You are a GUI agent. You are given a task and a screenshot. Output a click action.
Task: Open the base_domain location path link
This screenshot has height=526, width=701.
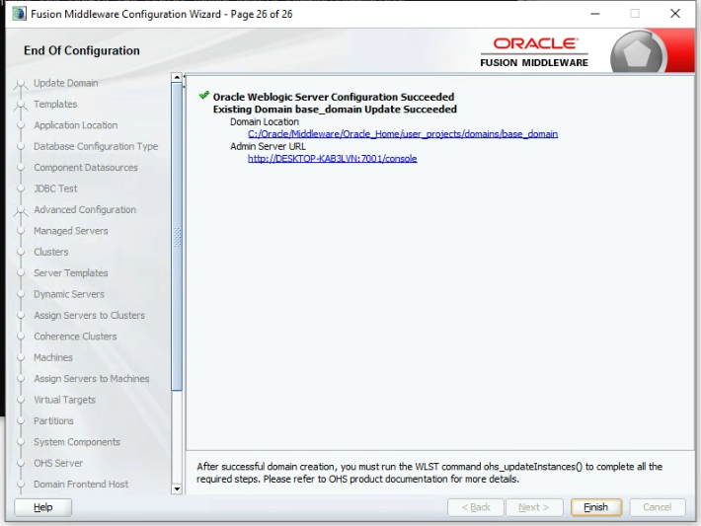(403, 134)
